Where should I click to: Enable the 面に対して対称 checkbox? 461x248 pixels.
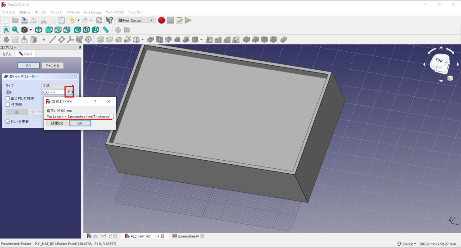tap(8, 98)
